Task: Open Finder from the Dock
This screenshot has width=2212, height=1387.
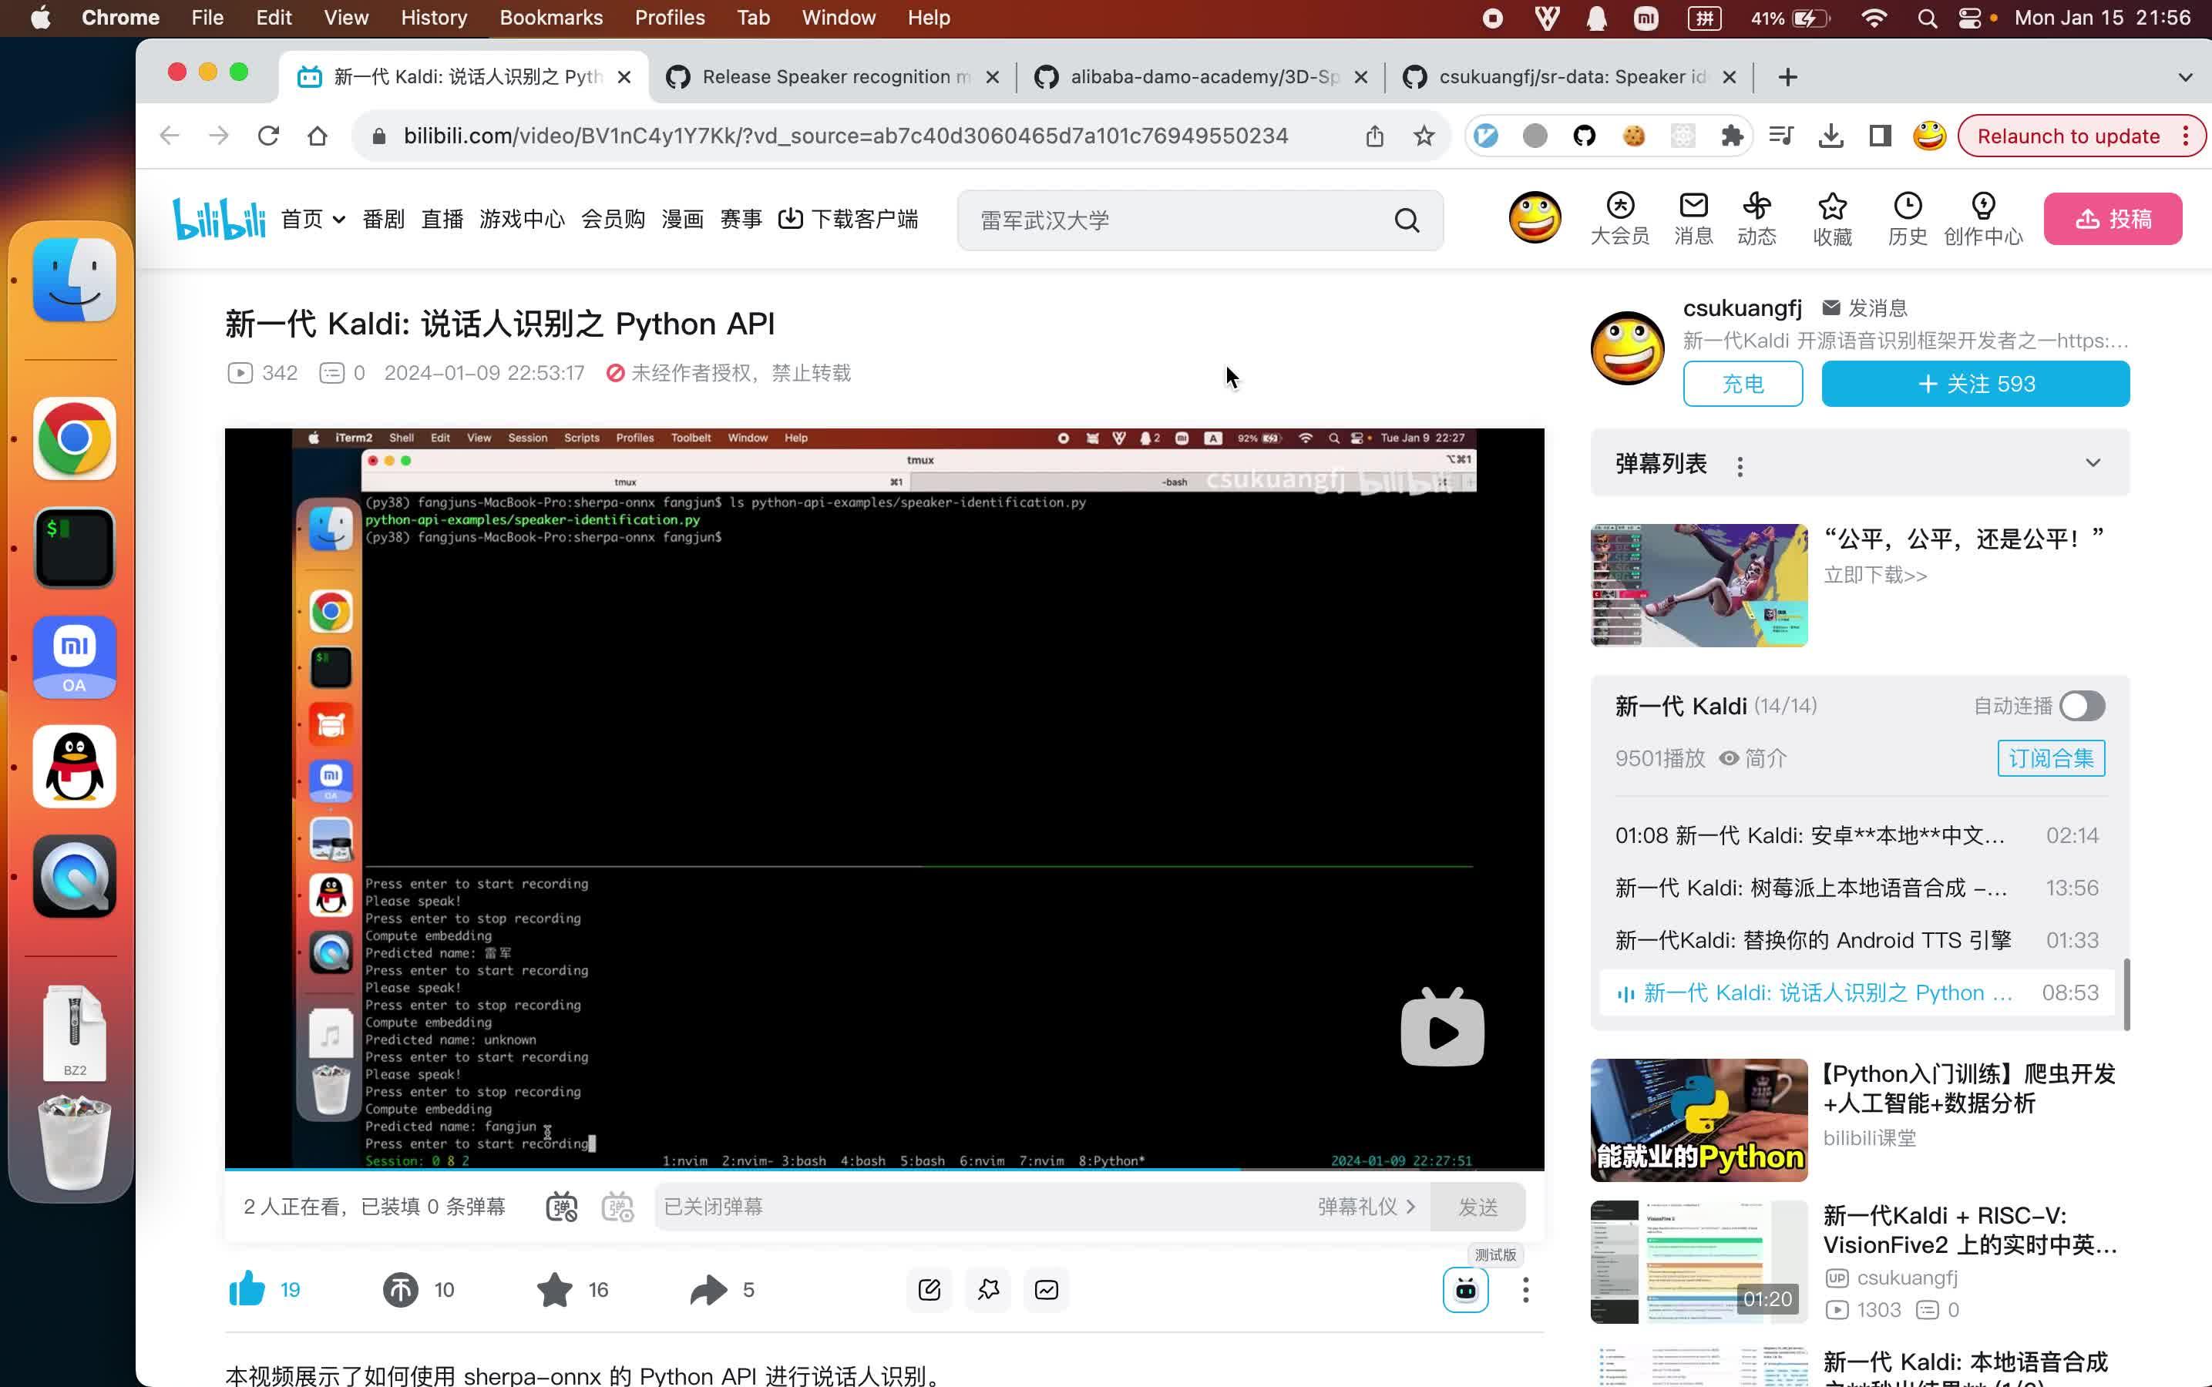Action: tap(74, 280)
